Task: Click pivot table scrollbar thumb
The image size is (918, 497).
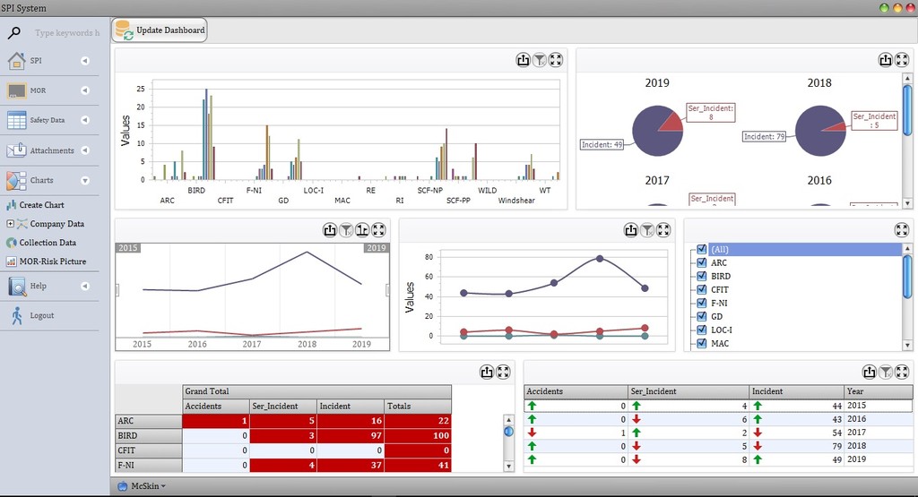Action: (509, 432)
